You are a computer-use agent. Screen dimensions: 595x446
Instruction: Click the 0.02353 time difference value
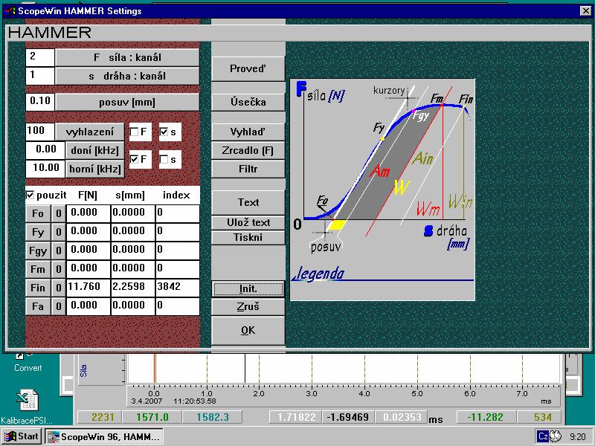402,417
